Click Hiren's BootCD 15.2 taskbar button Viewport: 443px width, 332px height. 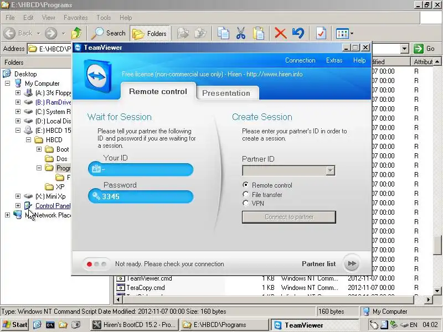tap(135, 325)
